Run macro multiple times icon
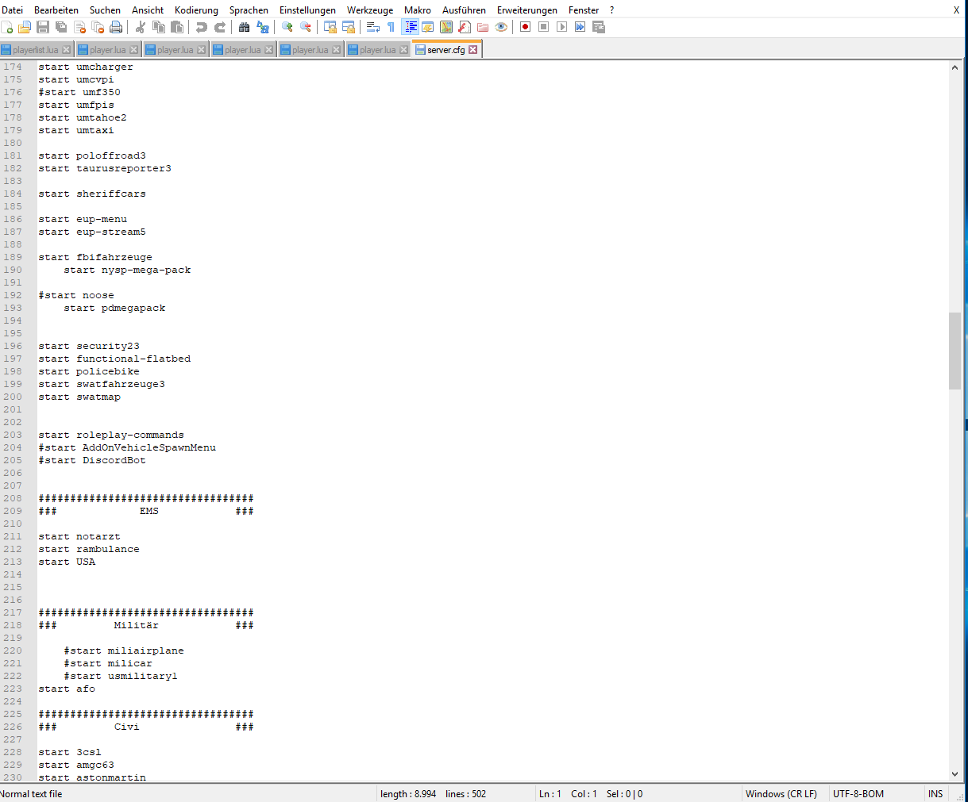This screenshot has height=802, width=968. (x=580, y=27)
